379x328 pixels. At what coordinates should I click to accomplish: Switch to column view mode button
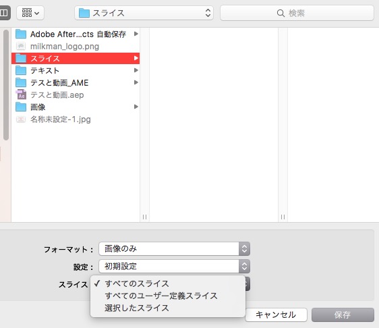click(x=4, y=13)
